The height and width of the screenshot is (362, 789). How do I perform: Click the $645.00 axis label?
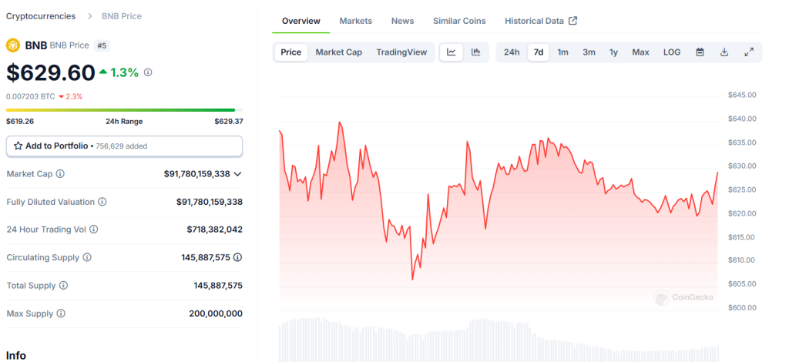tap(742, 95)
